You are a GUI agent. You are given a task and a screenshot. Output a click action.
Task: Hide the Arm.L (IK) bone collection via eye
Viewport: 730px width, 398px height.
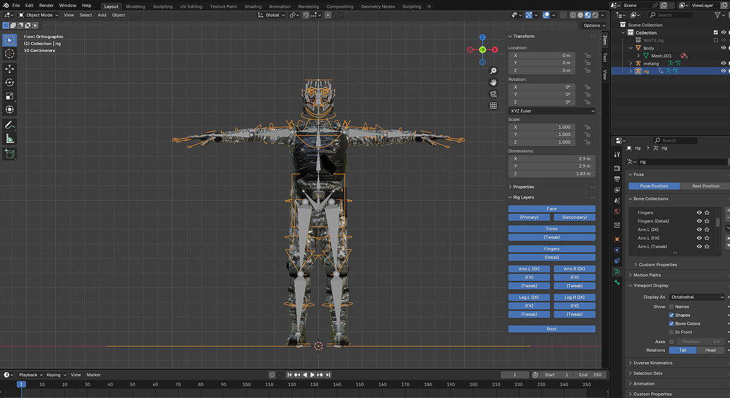point(699,229)
